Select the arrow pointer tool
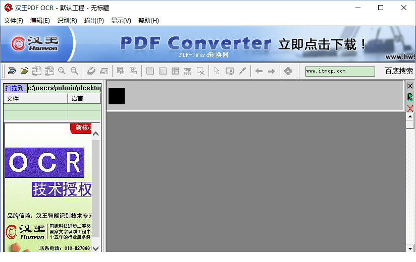Viewport: 416px width, 262px height. coord(217,71)
